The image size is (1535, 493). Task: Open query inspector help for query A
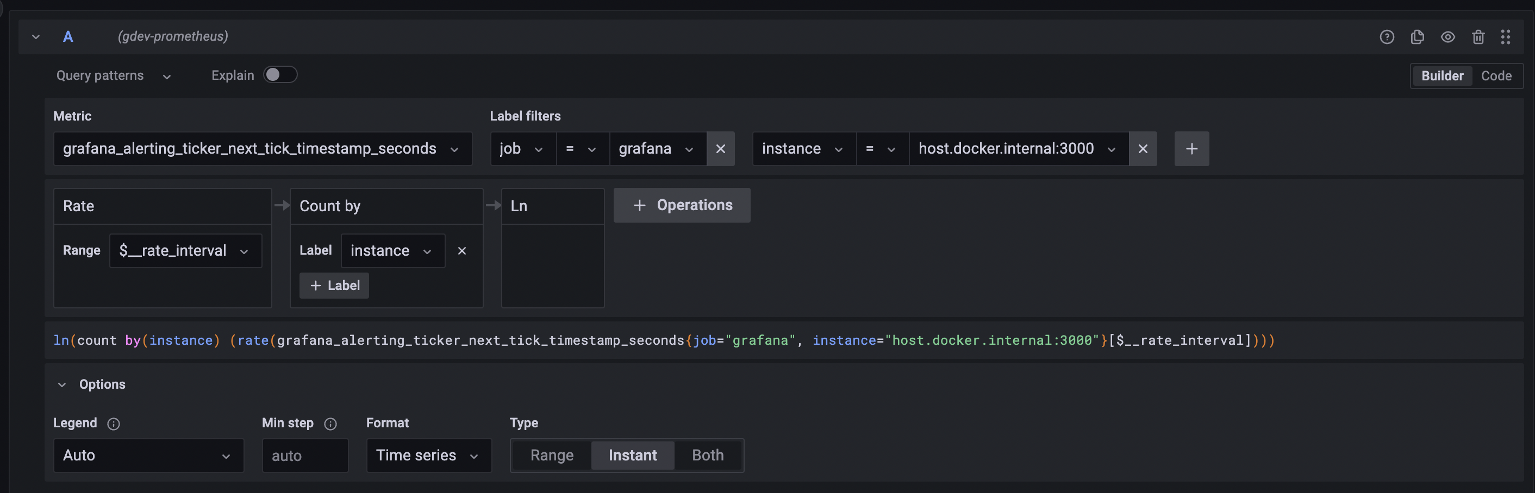1387,36
